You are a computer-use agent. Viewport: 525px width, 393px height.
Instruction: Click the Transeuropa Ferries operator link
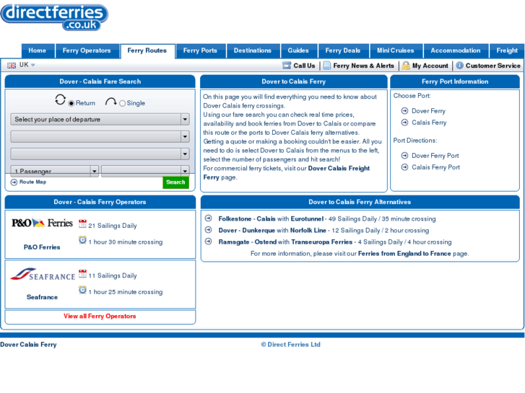(x=322, y=242)
